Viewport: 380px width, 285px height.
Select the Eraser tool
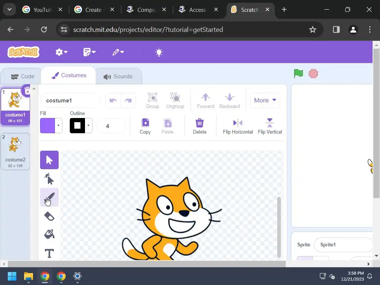[49, 216]
